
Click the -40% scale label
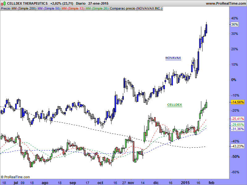click(x=235, y=141)
